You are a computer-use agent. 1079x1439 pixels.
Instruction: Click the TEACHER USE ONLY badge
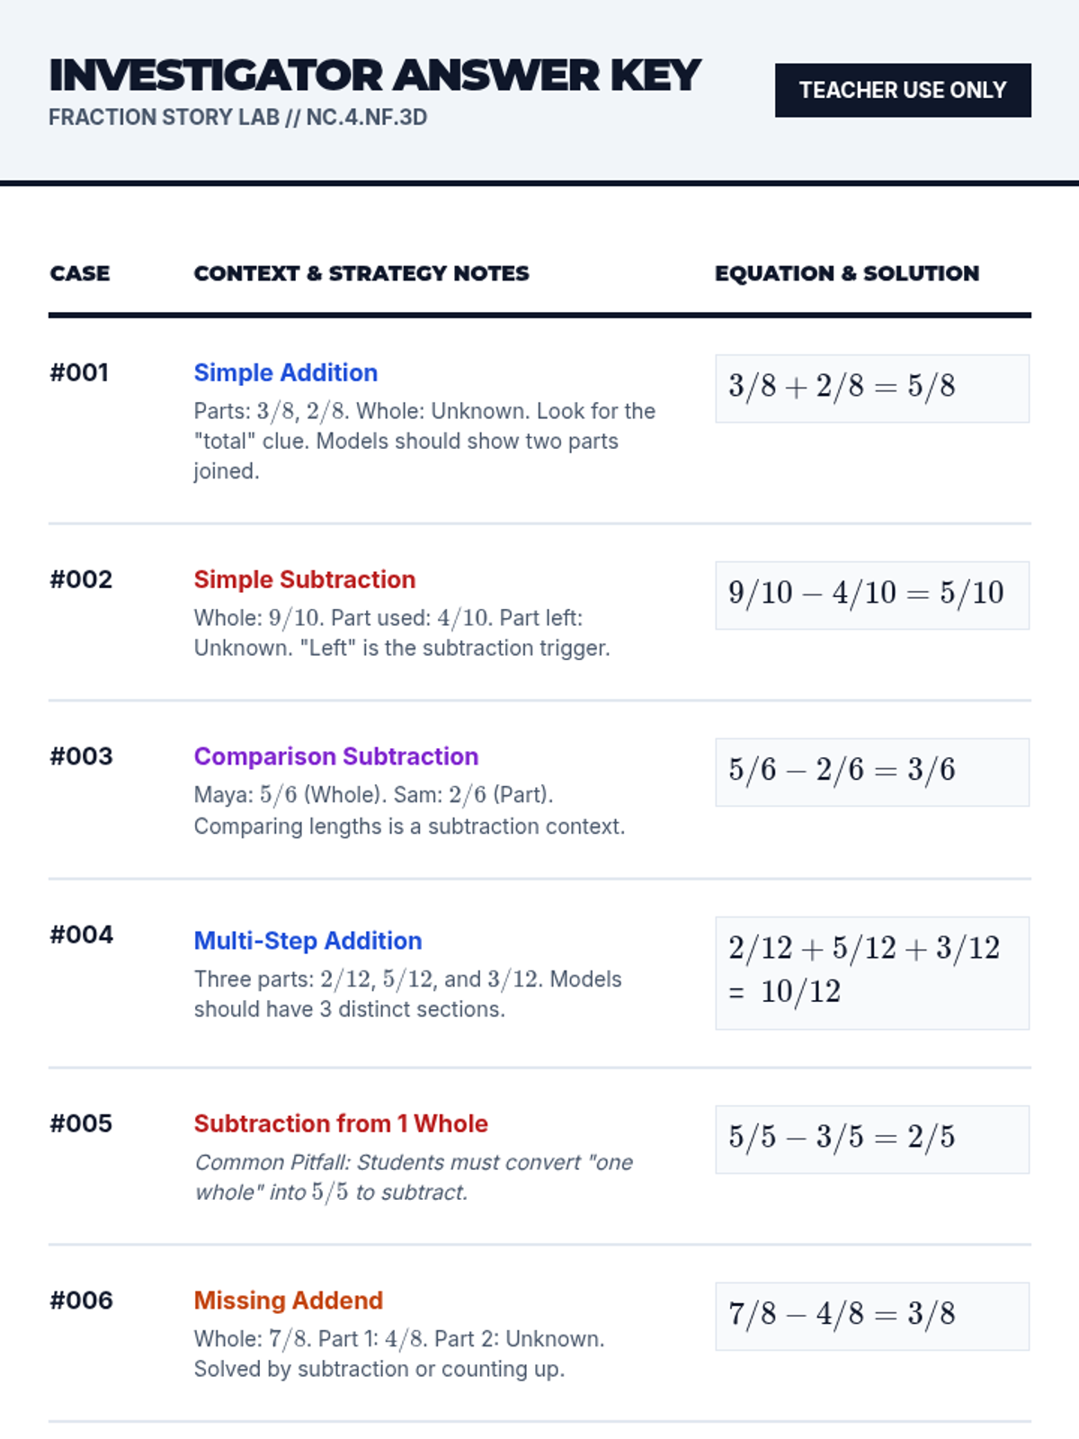pyautogui.click(x=903, y=90)
